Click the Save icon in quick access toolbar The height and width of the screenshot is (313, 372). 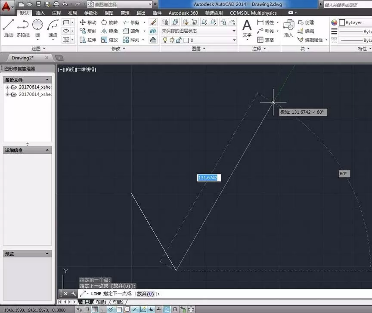[38, 4]
